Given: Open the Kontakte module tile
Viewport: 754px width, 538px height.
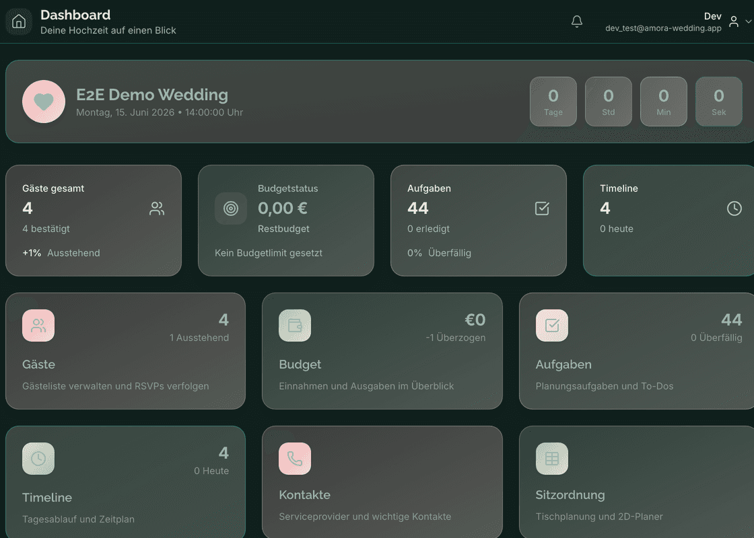Looking at the screenshot, I should [382, 482].
